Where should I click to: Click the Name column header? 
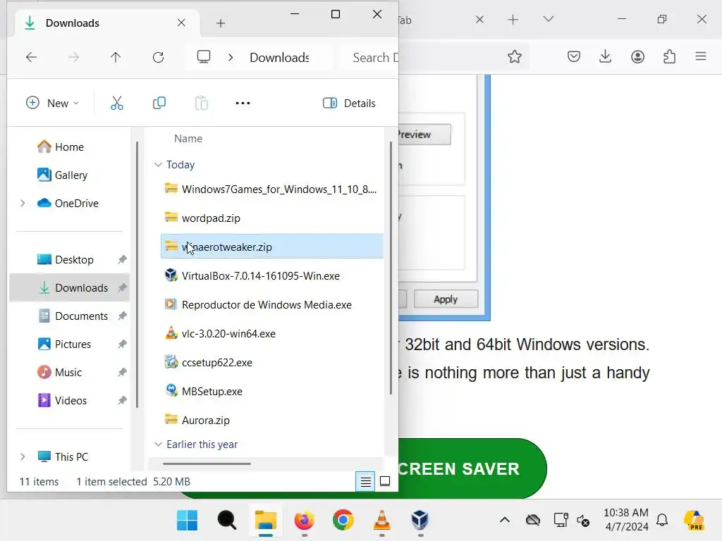pyautogui.click(x=188, y=139)
